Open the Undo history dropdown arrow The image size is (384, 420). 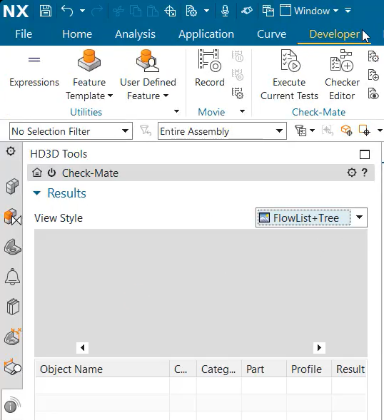click(82, 11)
